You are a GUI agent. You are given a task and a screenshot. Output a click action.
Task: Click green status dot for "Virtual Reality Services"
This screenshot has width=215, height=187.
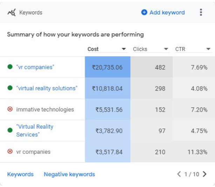[10, 130]
